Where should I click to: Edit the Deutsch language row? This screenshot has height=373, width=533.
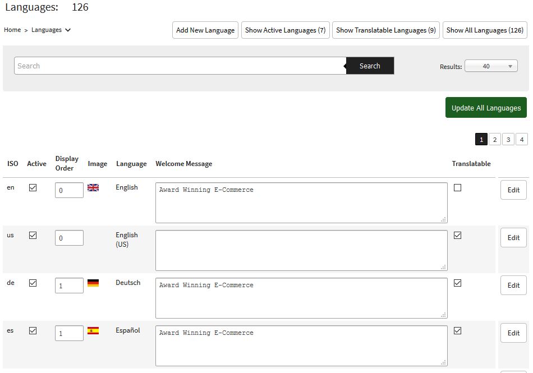(513, 285)
